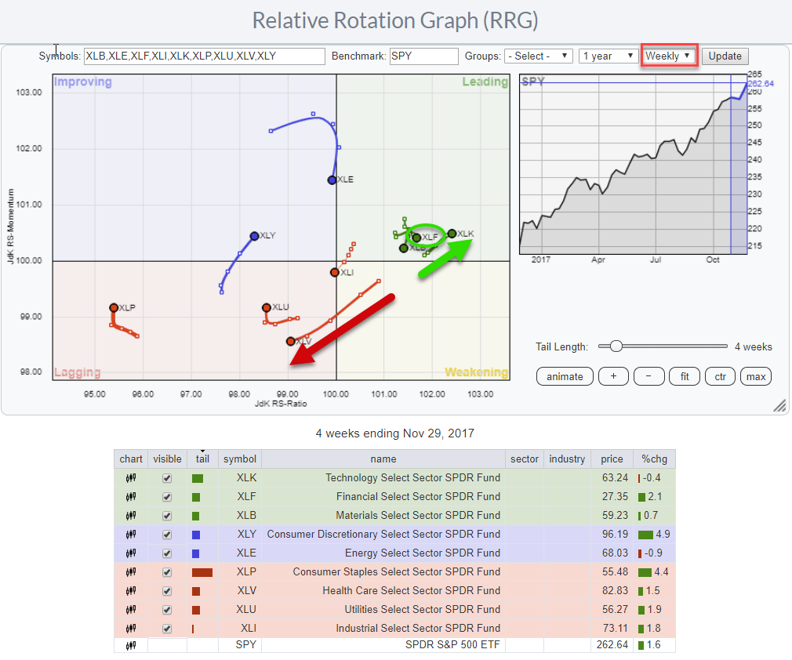This screenshot has width=792, height=660.
Task: Toggle visibility checkbox for XLE
Action: [x=167, y=553]
